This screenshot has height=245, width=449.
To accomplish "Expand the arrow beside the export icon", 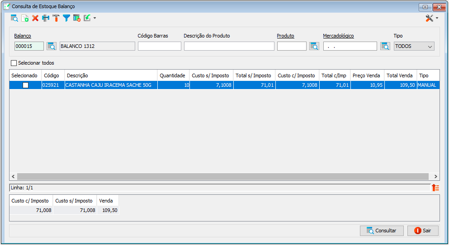I will 95,19.
